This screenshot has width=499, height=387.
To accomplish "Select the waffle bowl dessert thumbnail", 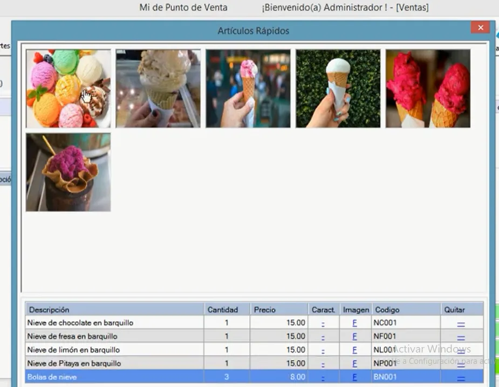I will (68, 172).
